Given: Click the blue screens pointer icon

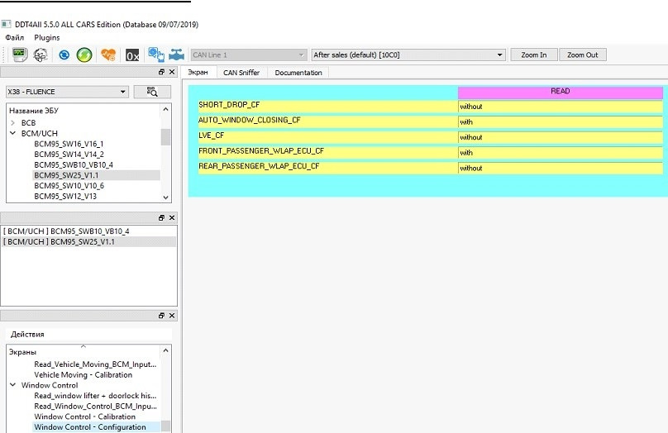Looking at the screenshot, I should click(x=156, y=55).
